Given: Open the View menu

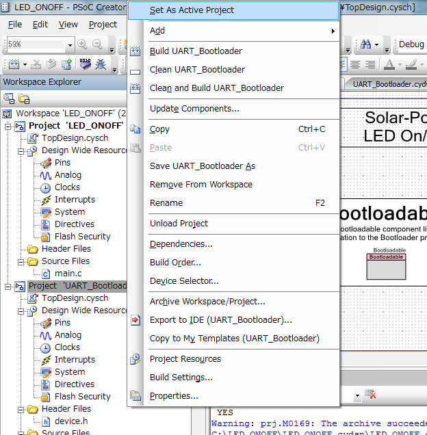Looking at the screenshot, I should pyautogui.click(x=68, y=25).
